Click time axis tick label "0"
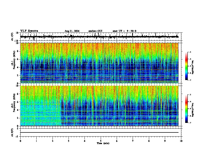Screen dimensions: 204x158 20,141
